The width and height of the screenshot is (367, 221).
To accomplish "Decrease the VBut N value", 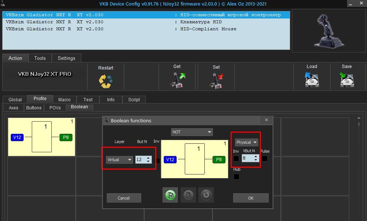I will click(x=256, y=160).
